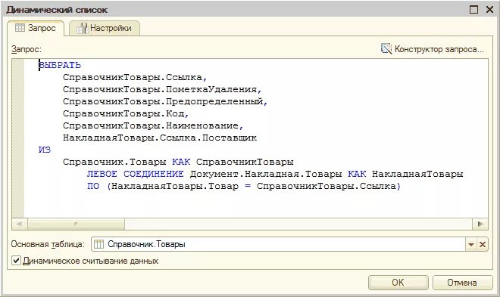The image size is (500, 297).
Task: Expand the Основная таблица dropdown arrow
Action: tap(471, 244)
